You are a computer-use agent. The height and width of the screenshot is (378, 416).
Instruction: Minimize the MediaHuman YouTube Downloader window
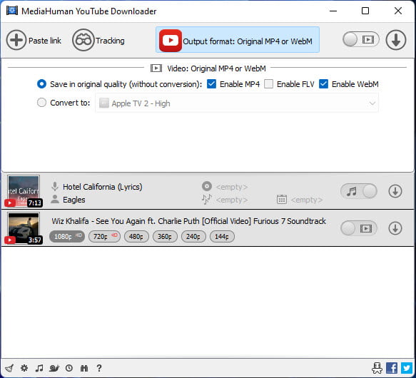333,11
